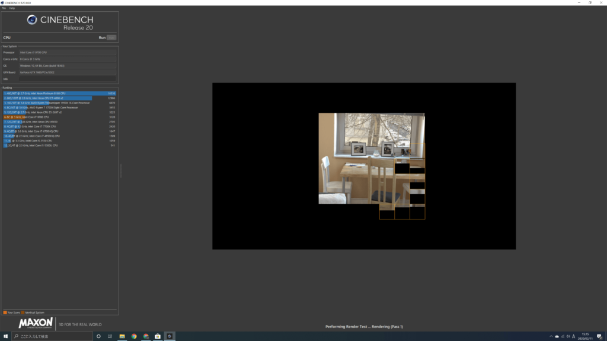Click the OneDrive cloud tray icon
This screenshot has width=607, height=341.
tap(557, 336)
